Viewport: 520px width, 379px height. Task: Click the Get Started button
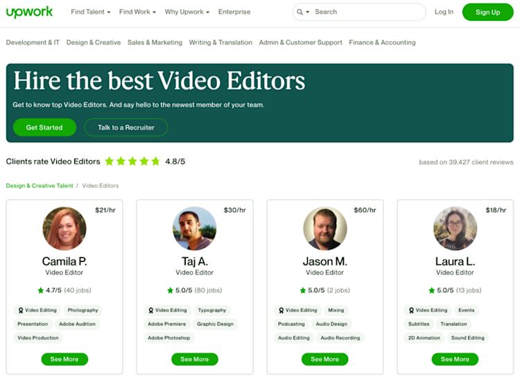(x=44, y=127)
